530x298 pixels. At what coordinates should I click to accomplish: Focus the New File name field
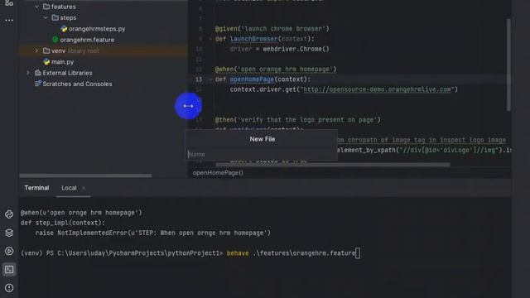[262, 154]
